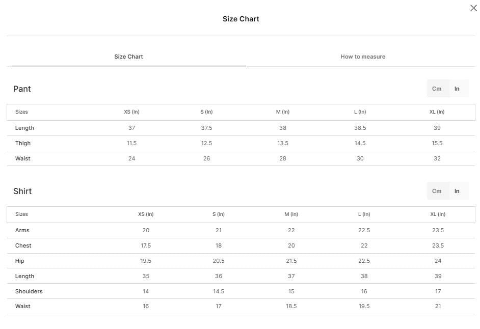Click the Shirt section heading
480x329 pixels.
[22, 191]
